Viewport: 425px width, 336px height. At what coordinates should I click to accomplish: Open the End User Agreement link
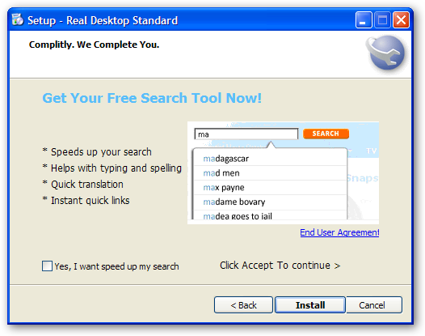click(339, 232)
